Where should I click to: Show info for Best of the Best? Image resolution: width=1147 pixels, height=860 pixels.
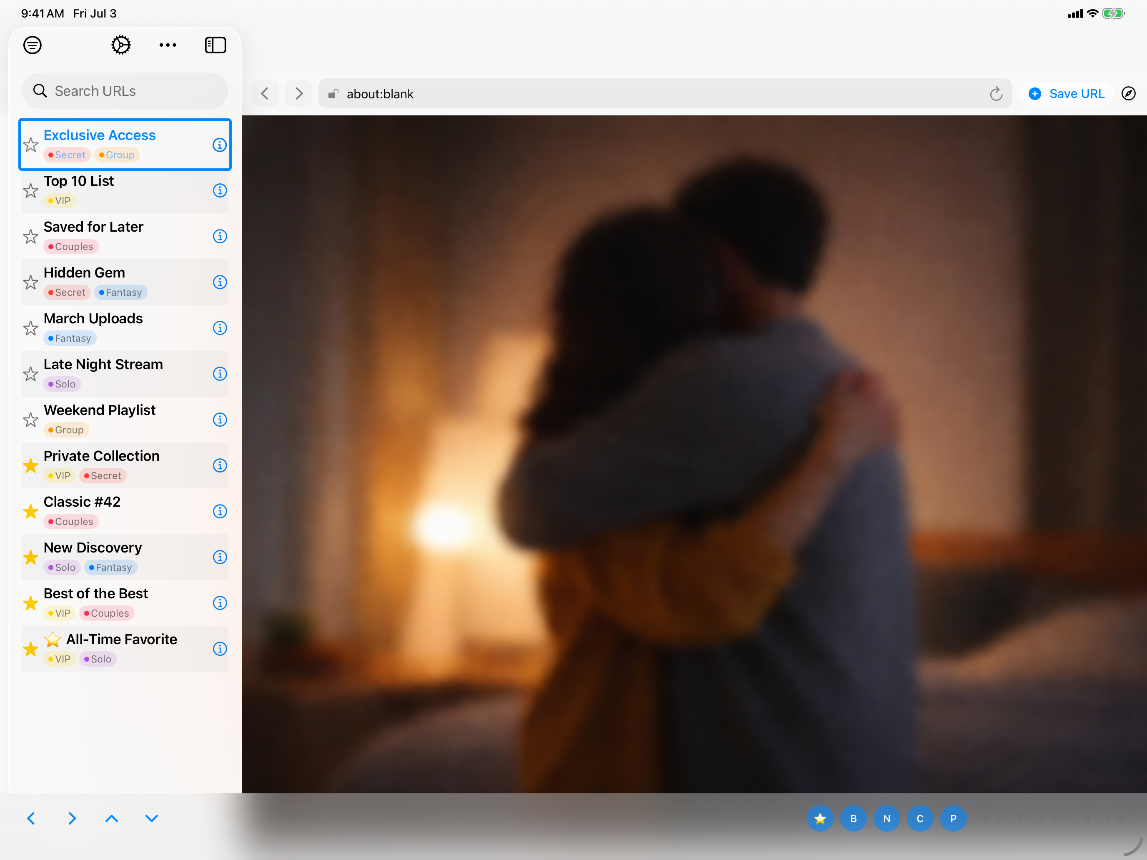(220, 603)
